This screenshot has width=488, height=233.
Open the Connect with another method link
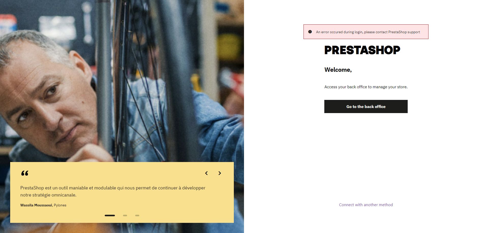366,205
